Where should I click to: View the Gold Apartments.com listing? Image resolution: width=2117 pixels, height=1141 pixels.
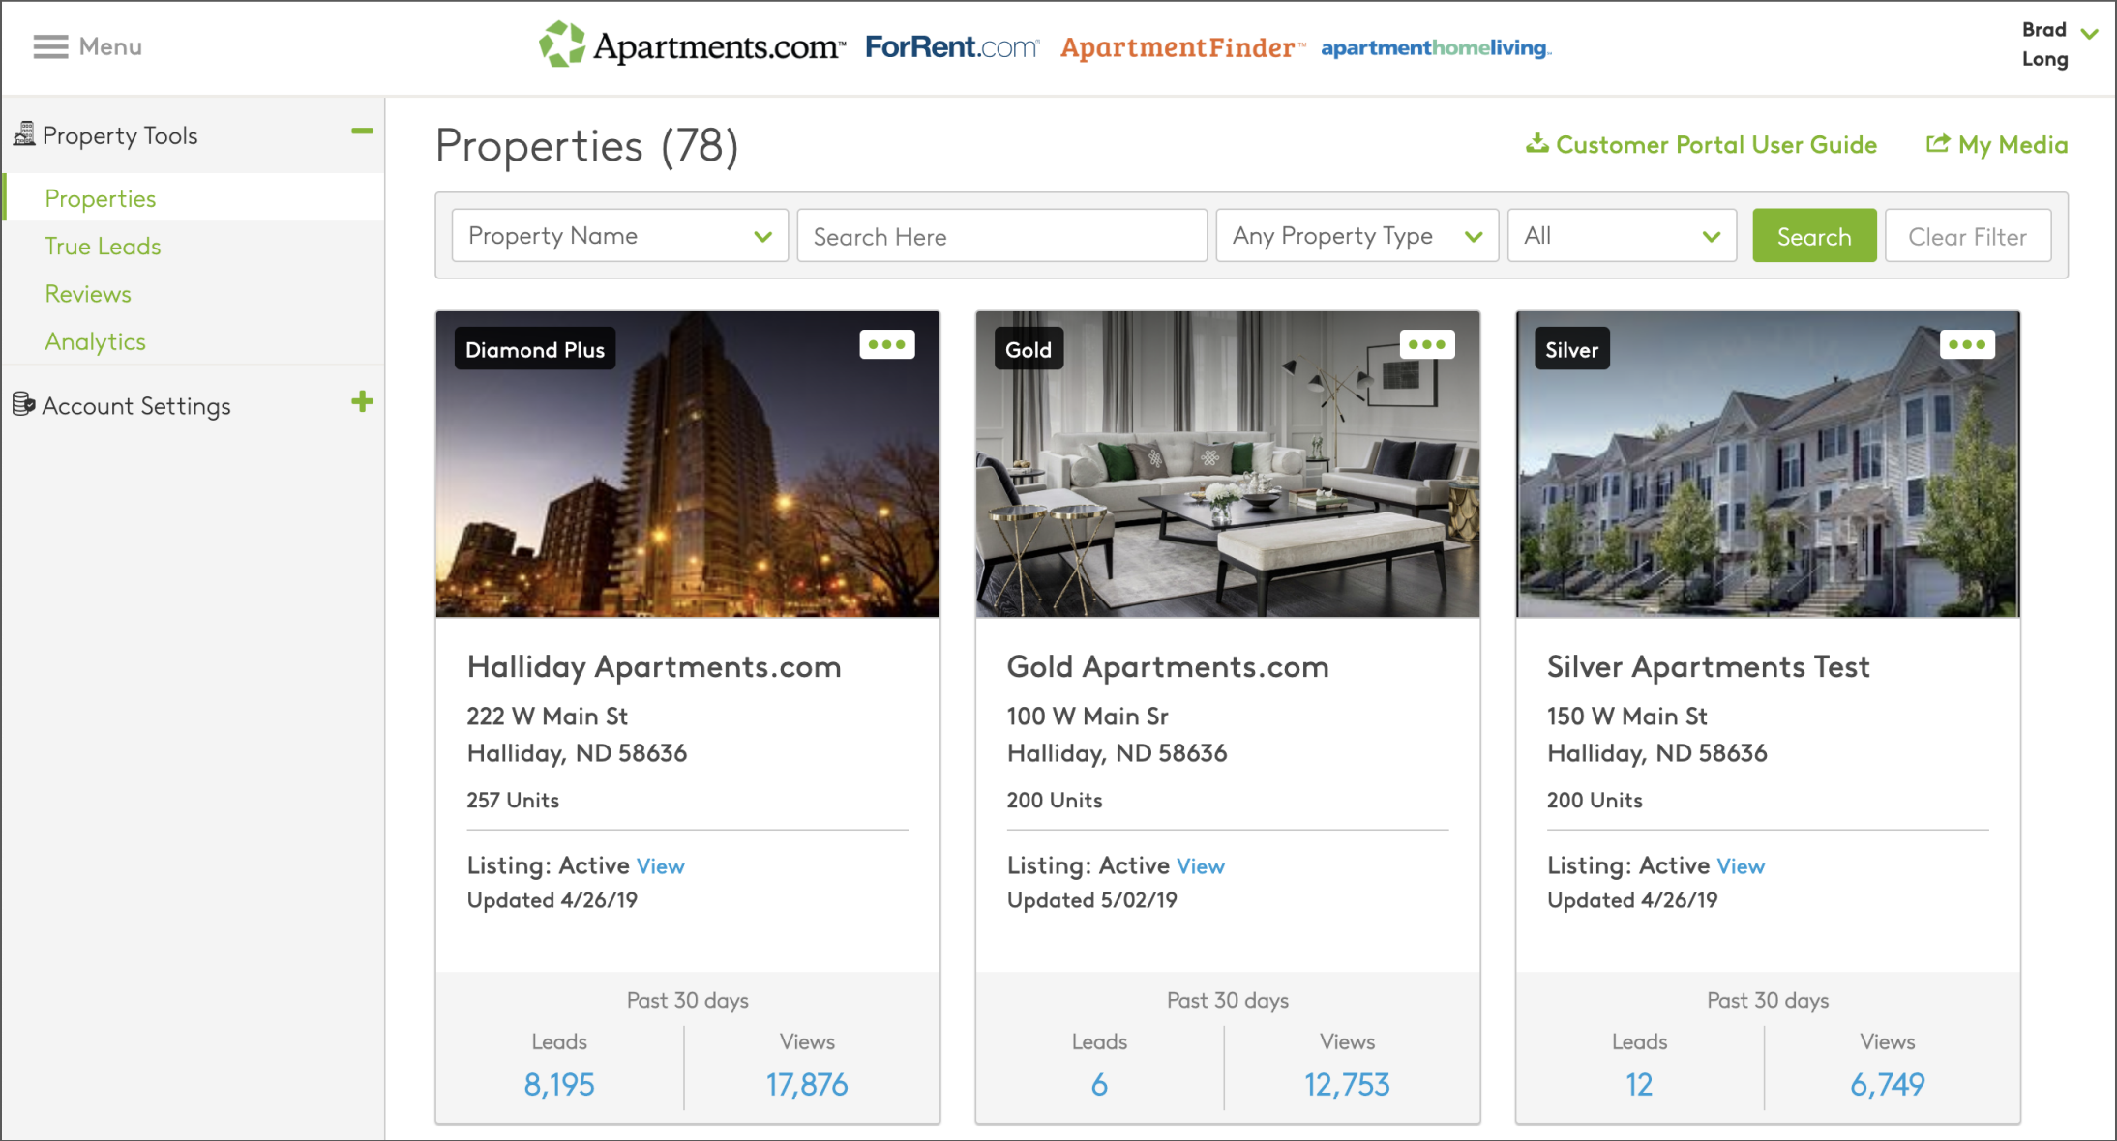point(1200,865)
